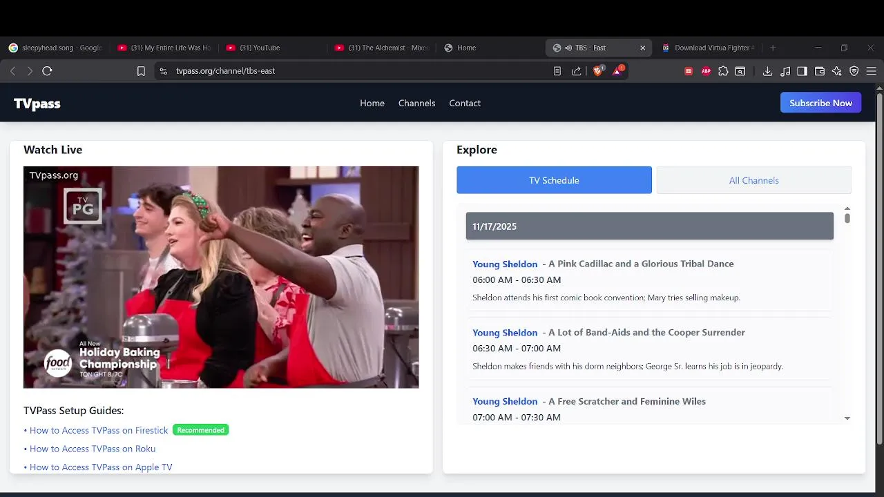Open the Adblock Plus ABP extension

click(706, 71)
